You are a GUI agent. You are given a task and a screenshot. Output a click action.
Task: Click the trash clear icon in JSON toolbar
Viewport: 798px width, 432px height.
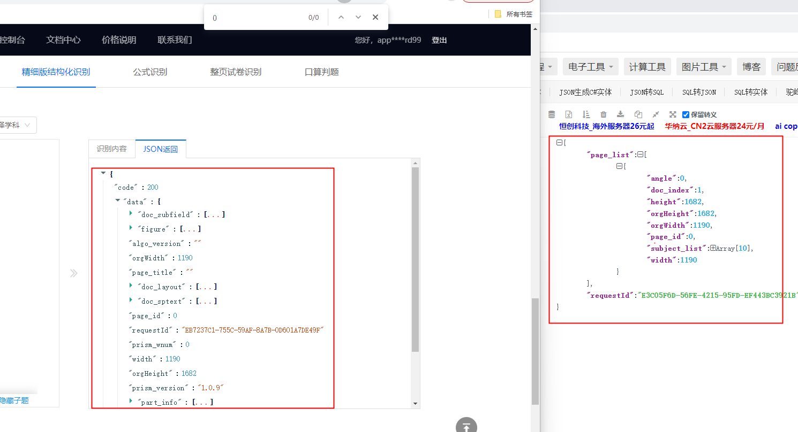pyautogui.click(x=604, y=114)
